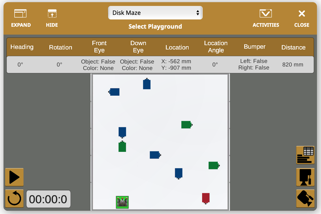
Task: Select the Heading column header
Action: pos(22,47)
